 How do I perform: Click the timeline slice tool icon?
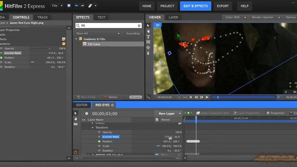[x=76, y=124]
